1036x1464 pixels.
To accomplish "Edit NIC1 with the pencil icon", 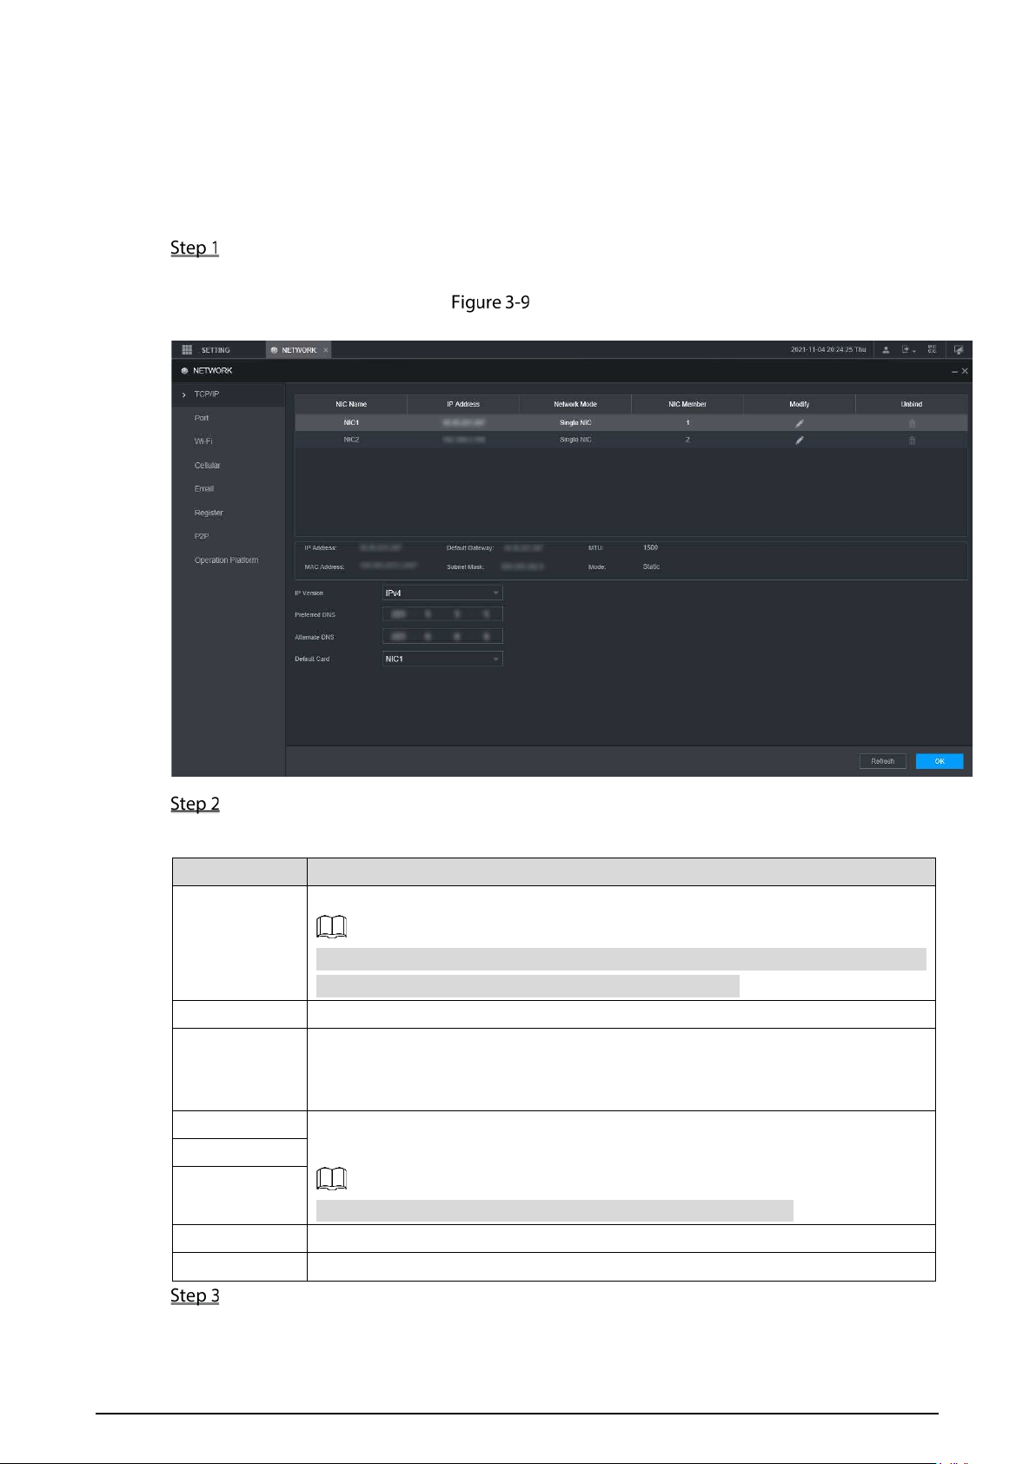I will coord(800,423).
